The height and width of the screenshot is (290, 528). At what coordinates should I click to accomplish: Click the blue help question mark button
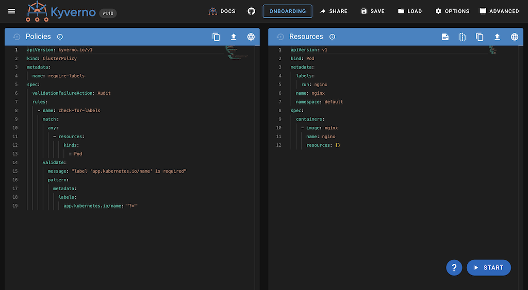pyautogui.click(x=454, y=267)
